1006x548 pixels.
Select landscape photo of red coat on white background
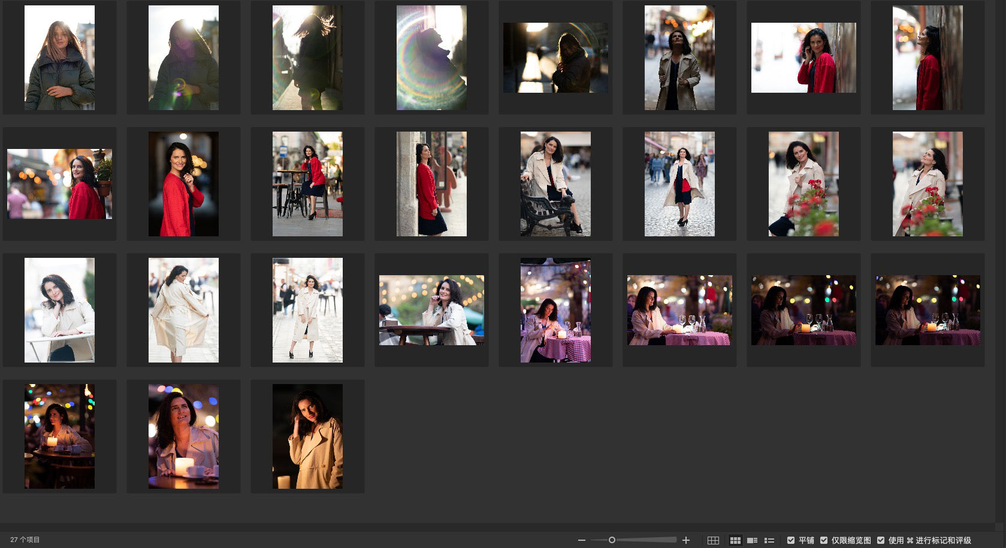(803, 57)
